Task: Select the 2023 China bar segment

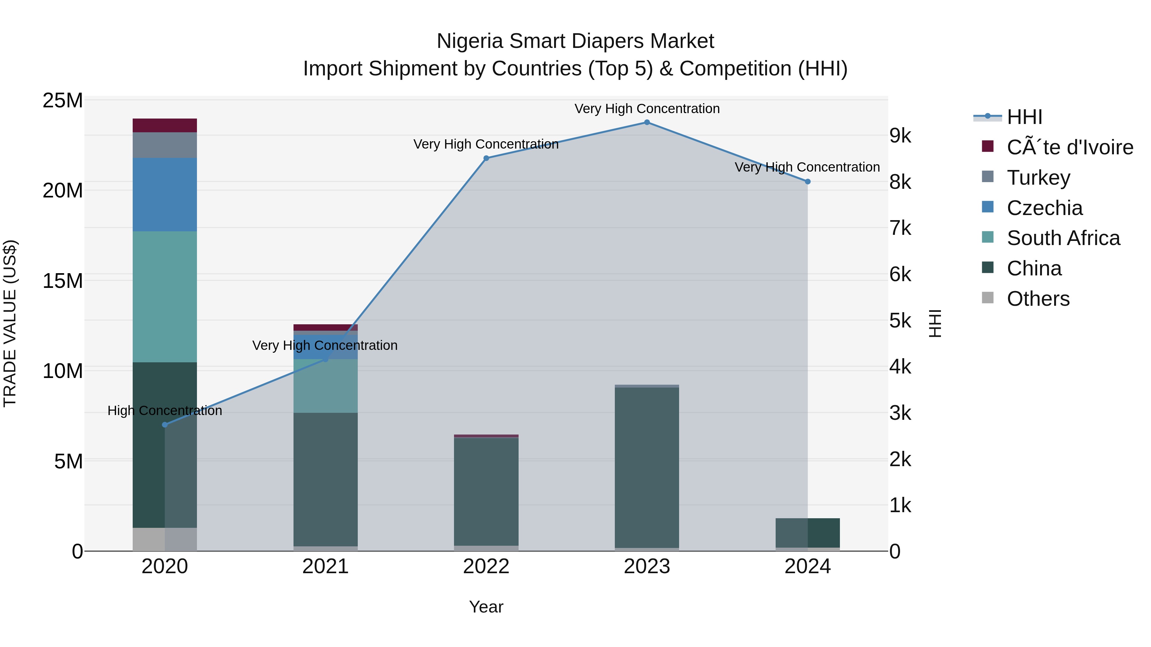Action: pyautogui.click(x=647, y=468)
